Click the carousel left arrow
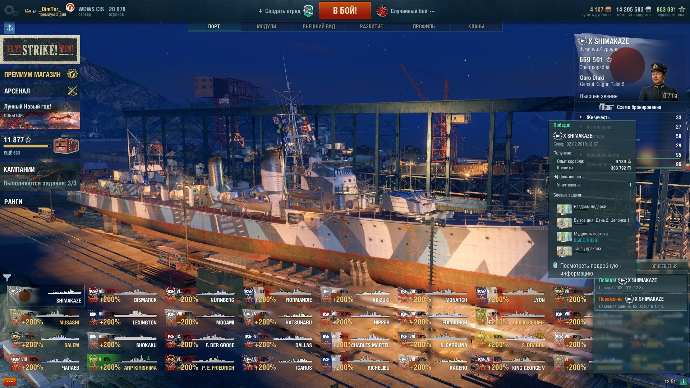The height and width of the screenshot is (388, 690). 4,329
